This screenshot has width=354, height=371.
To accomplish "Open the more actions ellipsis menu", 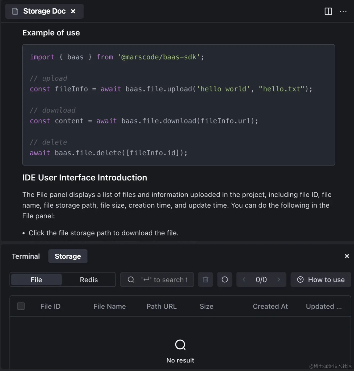I will coord(343,11).
